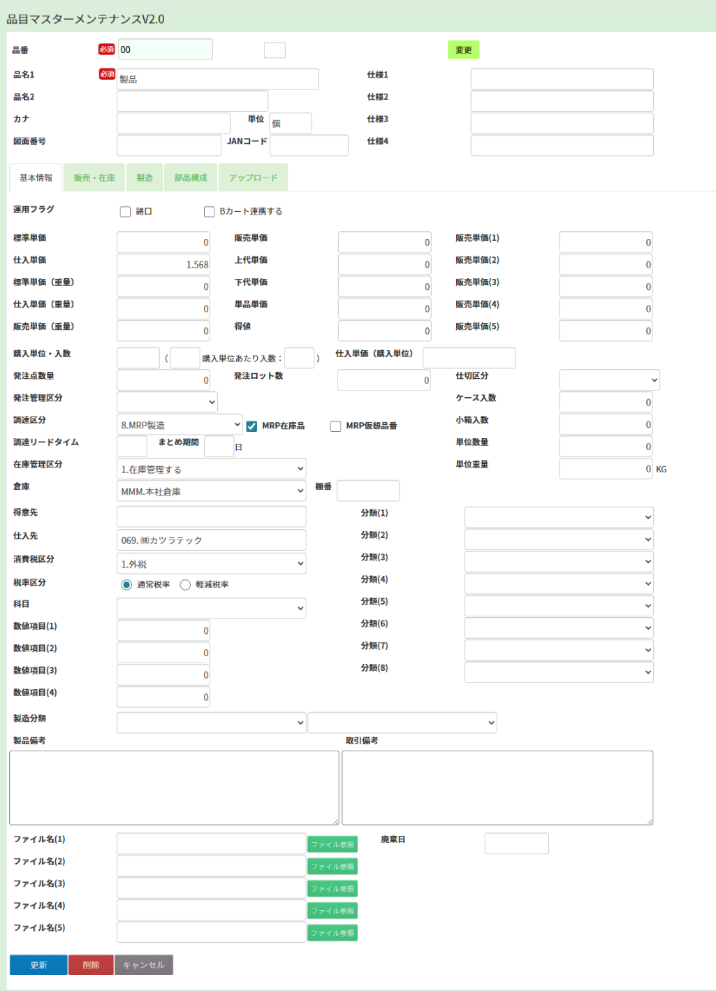Select the 軽減税率 radio button
The image size is (716, 991).
185,585
